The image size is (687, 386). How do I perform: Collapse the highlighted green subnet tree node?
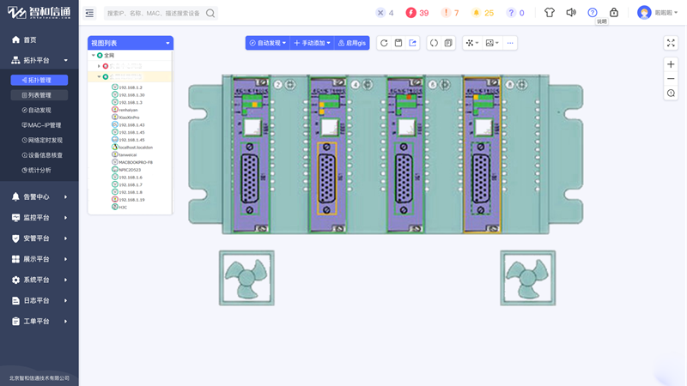tap(99, 76)
